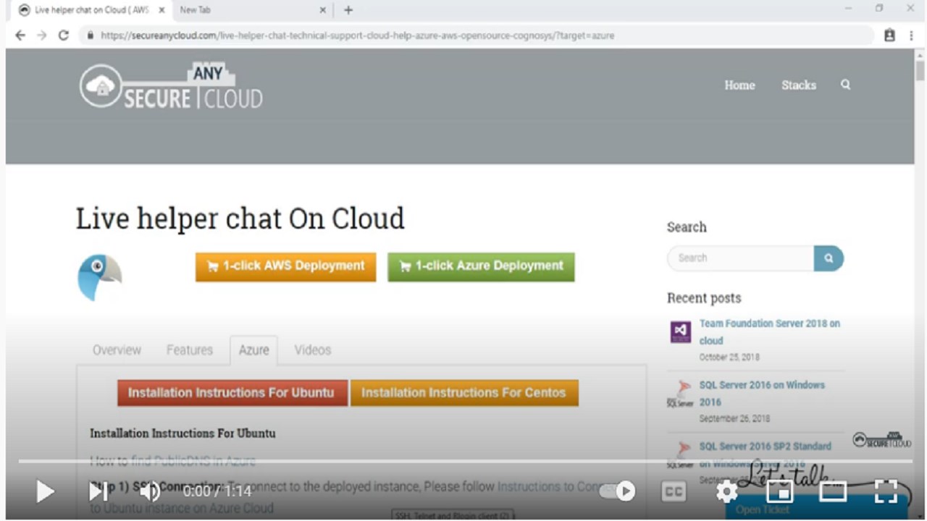Click the find PublicDNS in Azure link
This screenshot has height=521, width=927.
tap(193, 461)
